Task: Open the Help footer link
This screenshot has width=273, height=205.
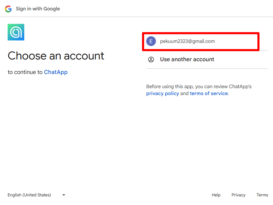Action: 216,195
